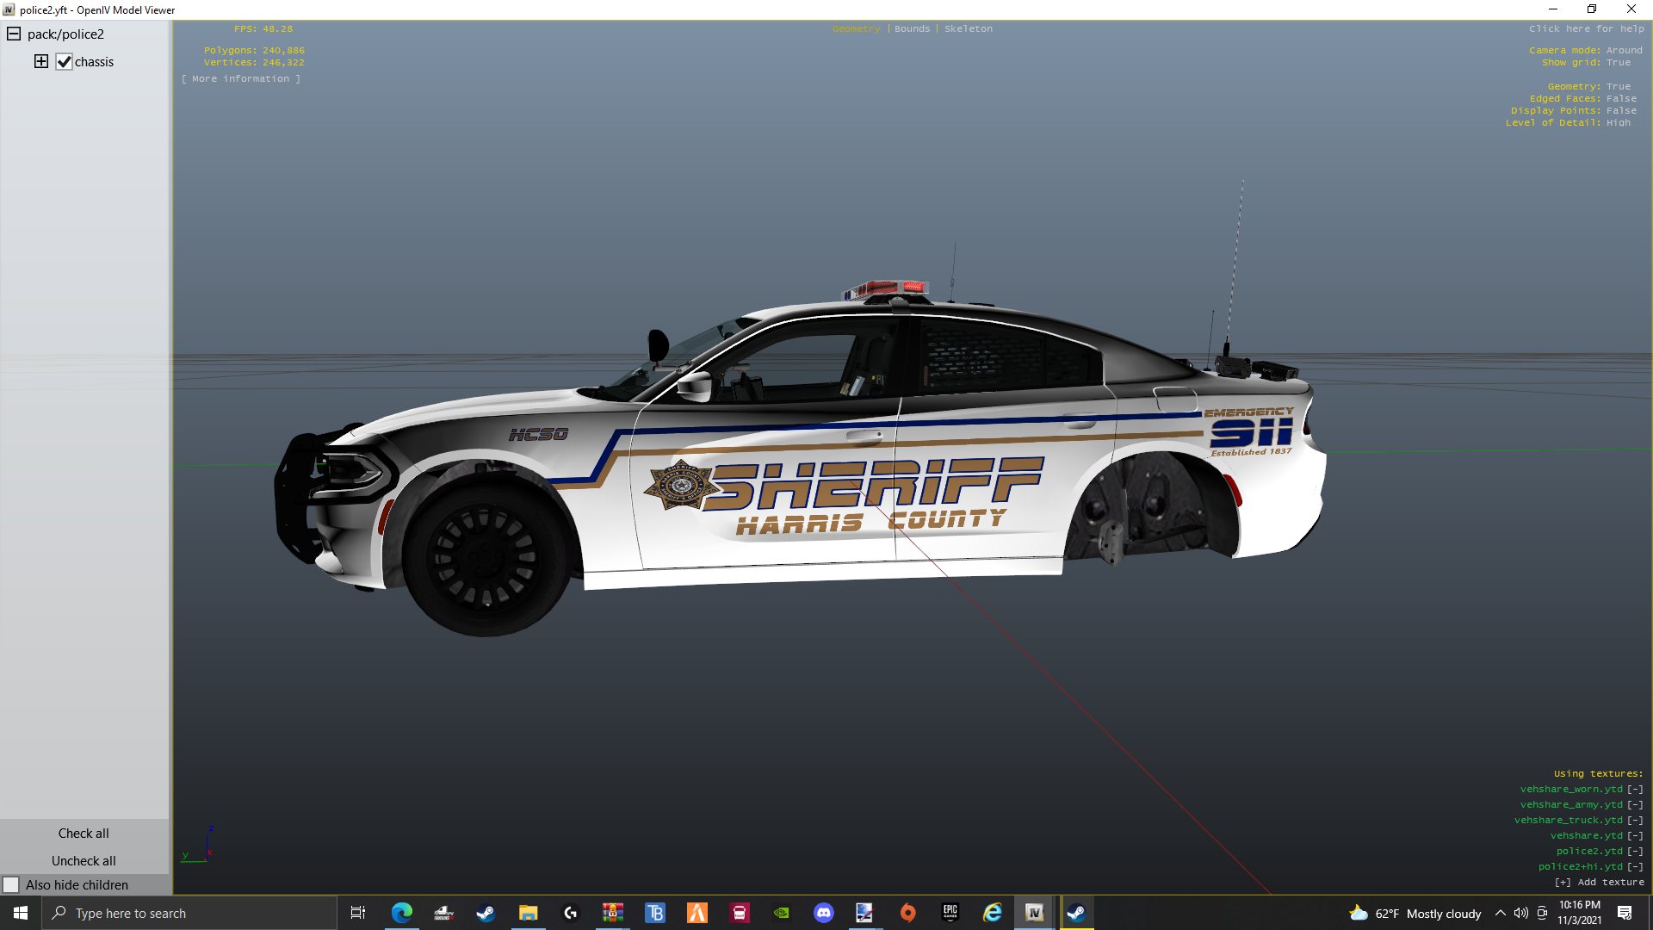The height and width of the screenshot is (930, 1653).
Task: Expand the More information section
Action: click(x=241, y=78)
